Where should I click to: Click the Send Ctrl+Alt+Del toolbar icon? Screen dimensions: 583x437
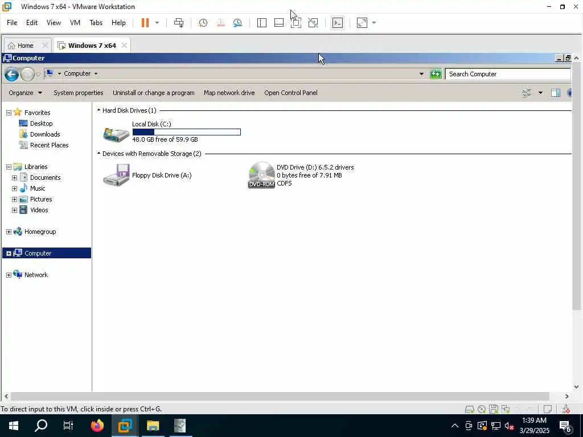coord(179,23)
